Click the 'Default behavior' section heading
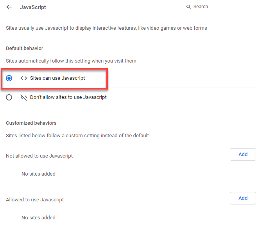The width and height of the screenshot is (258, 226). tap(25, 48)
